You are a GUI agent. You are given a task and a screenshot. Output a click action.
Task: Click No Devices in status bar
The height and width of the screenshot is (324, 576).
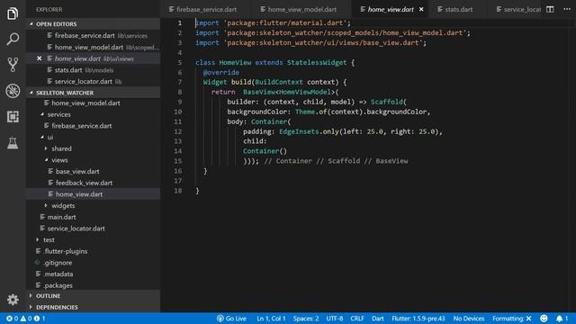(x=469, y=319)
